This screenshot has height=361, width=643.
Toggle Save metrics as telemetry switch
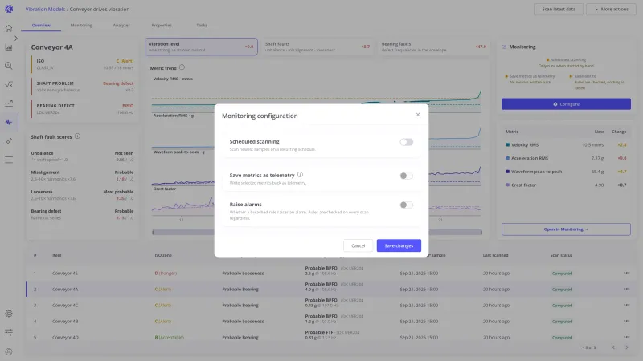point(407,176)
